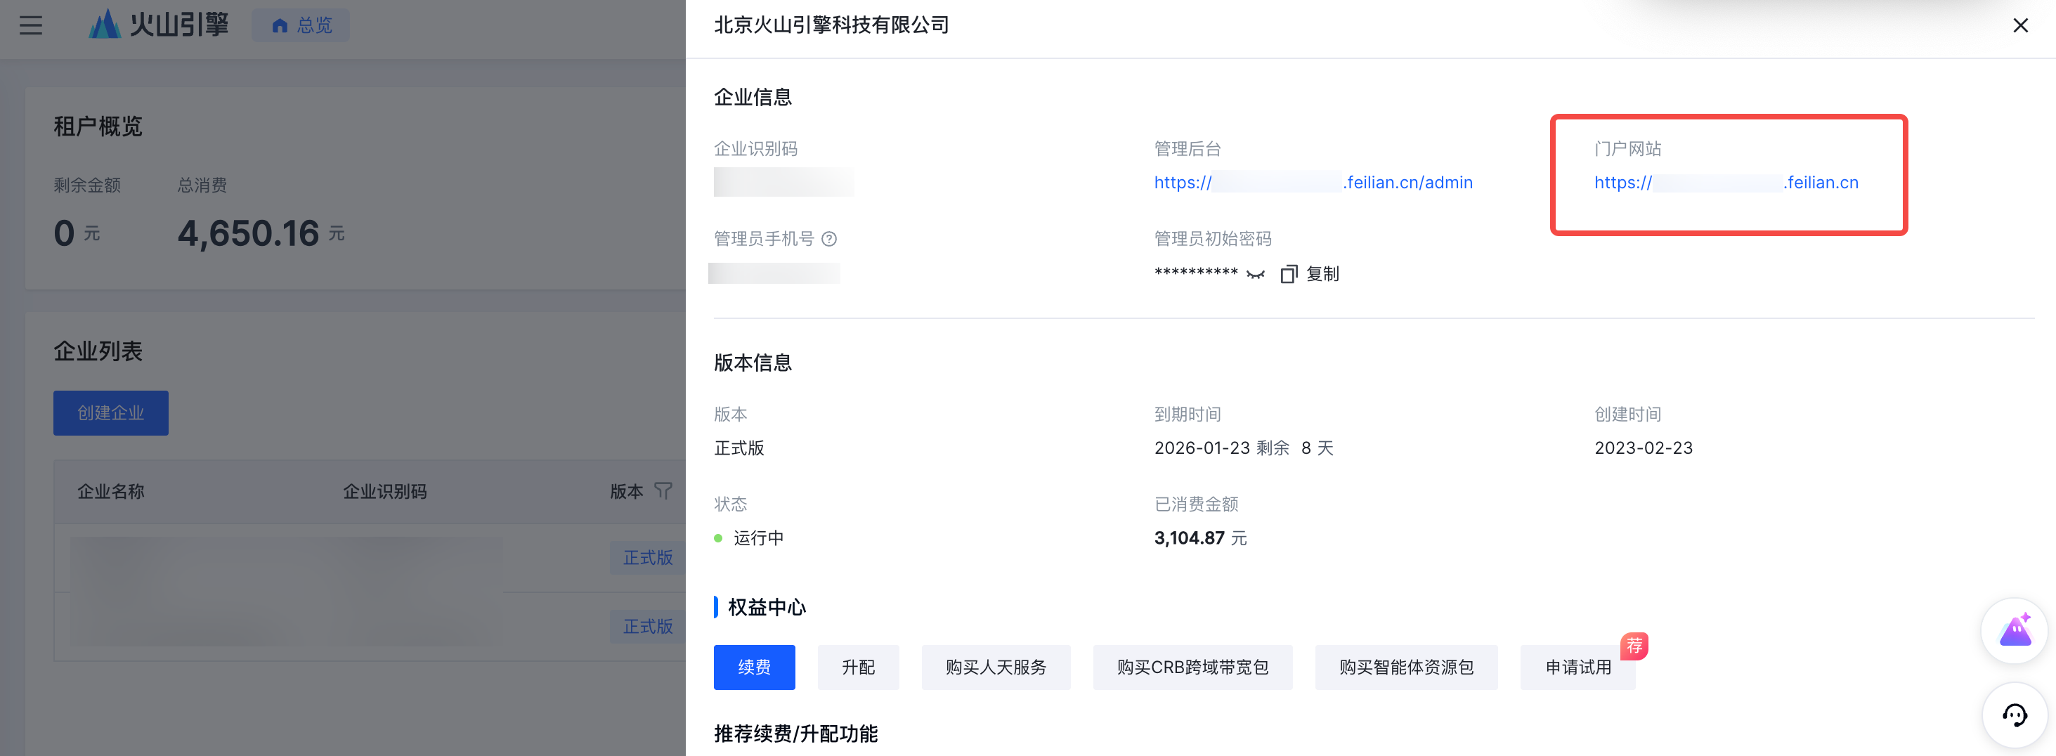Image resolution: width=2056 pixels, height=756 pixels.
Task: Select the 运行中 status text
Action: coord(758,538)
